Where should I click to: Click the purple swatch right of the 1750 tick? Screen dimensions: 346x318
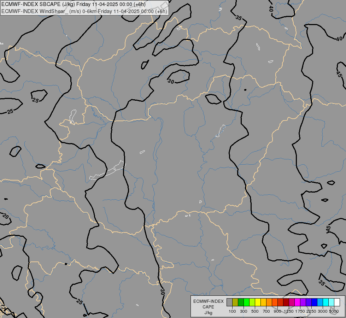pyautogui.click(x=303, y=302)
